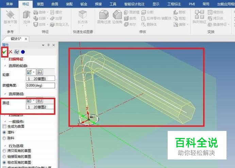Viewport: 235px width, 168px height.
Task: Select the 增料 radio button
Action: [x=4, y=132]
